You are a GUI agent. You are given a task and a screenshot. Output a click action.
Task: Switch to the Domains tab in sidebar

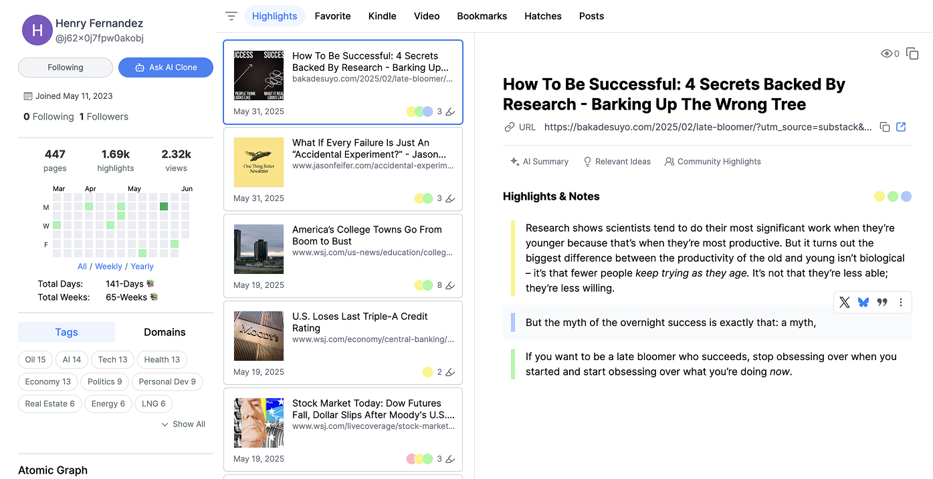(165, 332)
